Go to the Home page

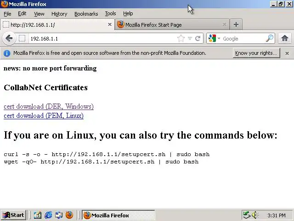coord(285,38)
